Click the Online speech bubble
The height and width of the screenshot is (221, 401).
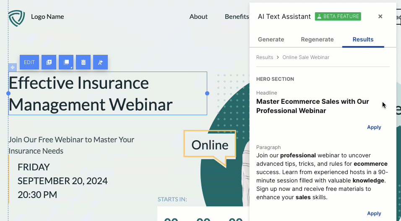[x=210, y=145]
